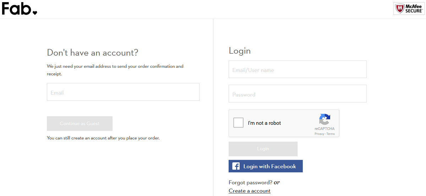
Task: Click the "Don't have an account?" heading
Action: click(92, 53)
